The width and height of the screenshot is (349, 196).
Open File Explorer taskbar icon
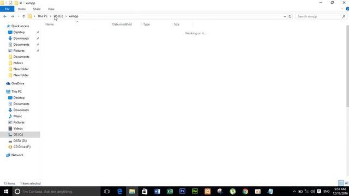[x=132, y=191]
